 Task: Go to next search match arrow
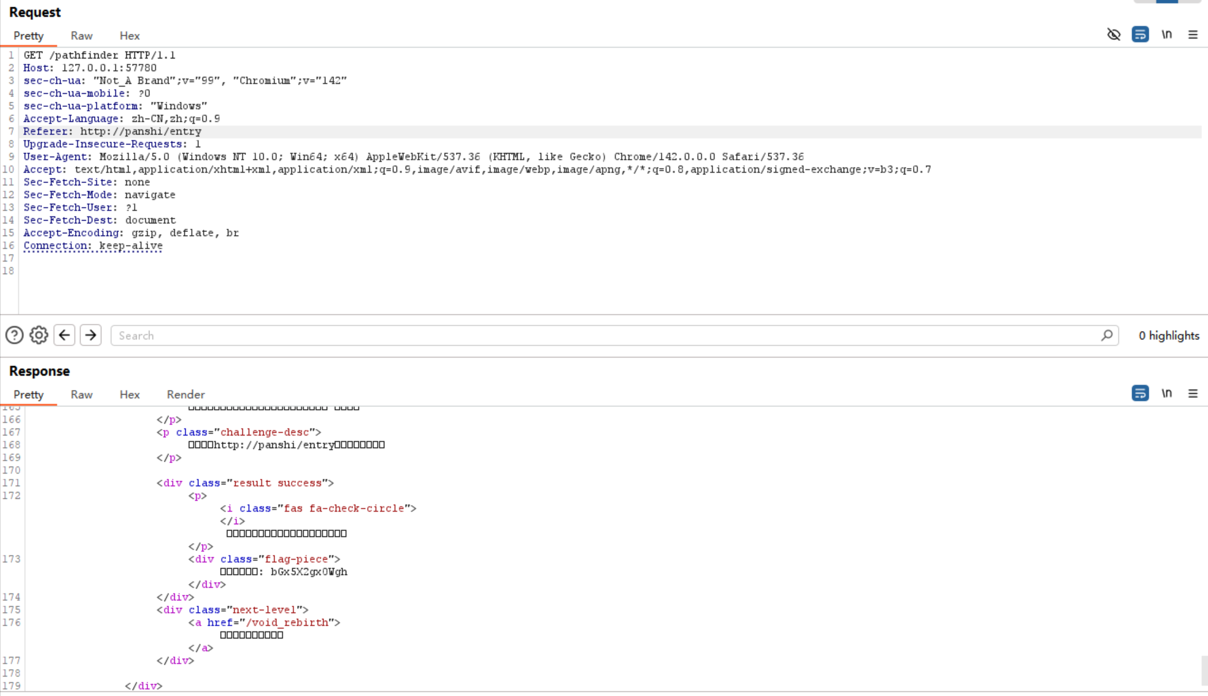pos(91,335)
